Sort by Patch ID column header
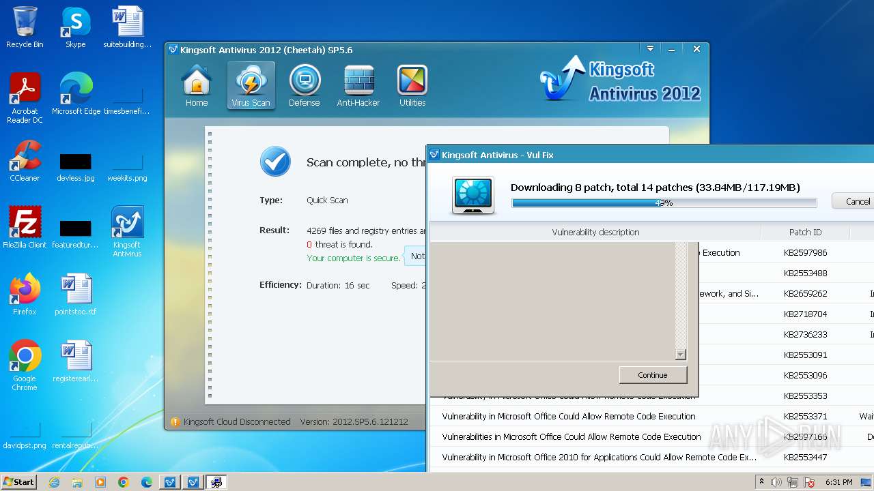Viewport: 874px width, 491px height. [x=806, y=232]
